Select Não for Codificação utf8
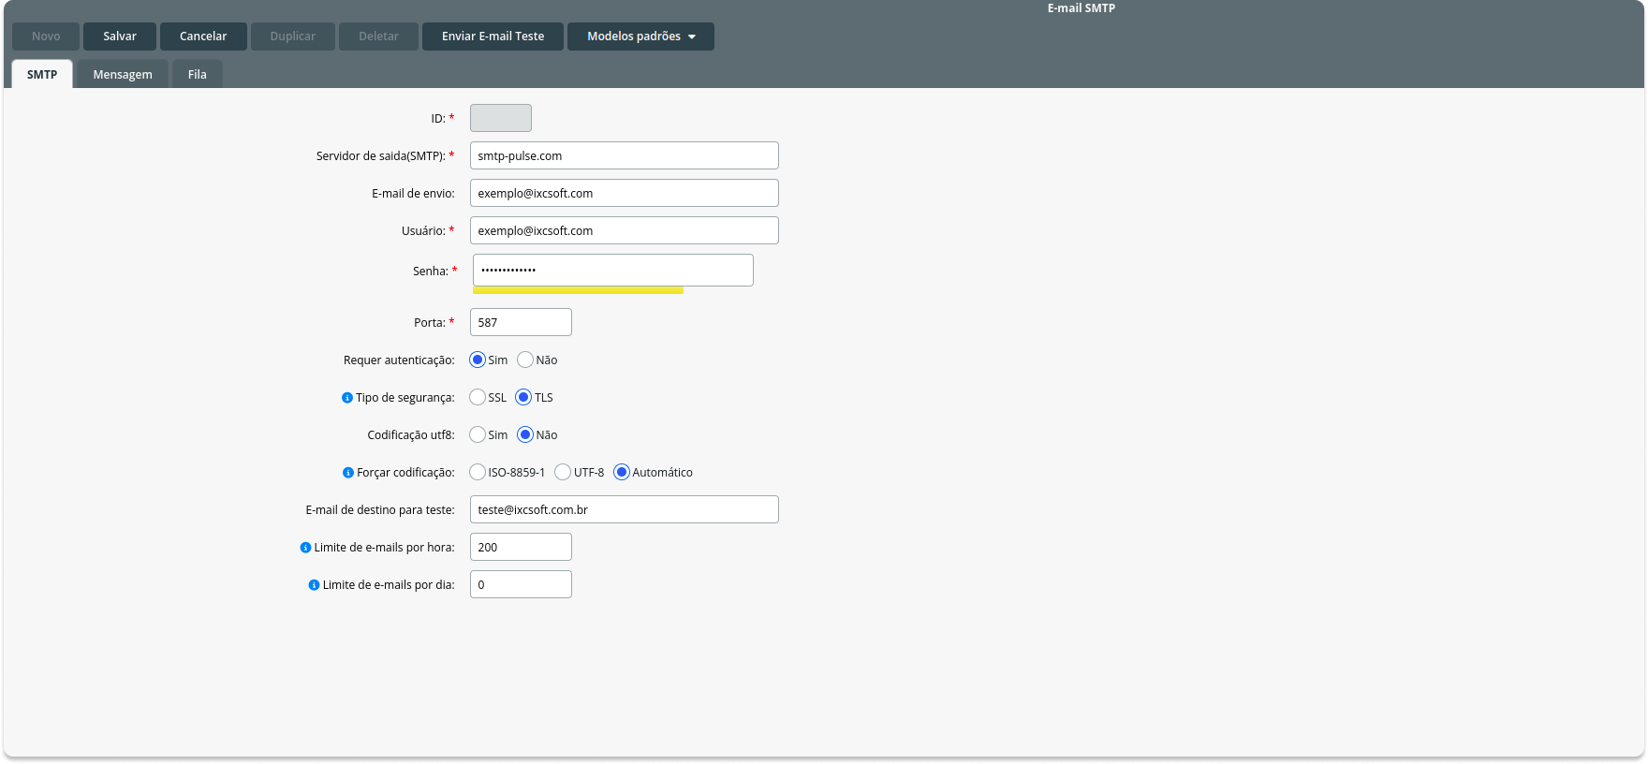 [x=525, y=434]
